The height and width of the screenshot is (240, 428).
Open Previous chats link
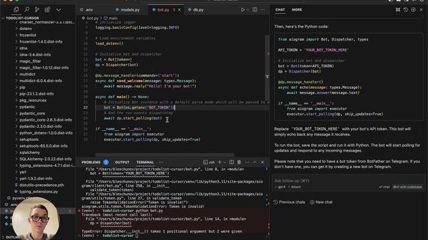tap(290, 202)
